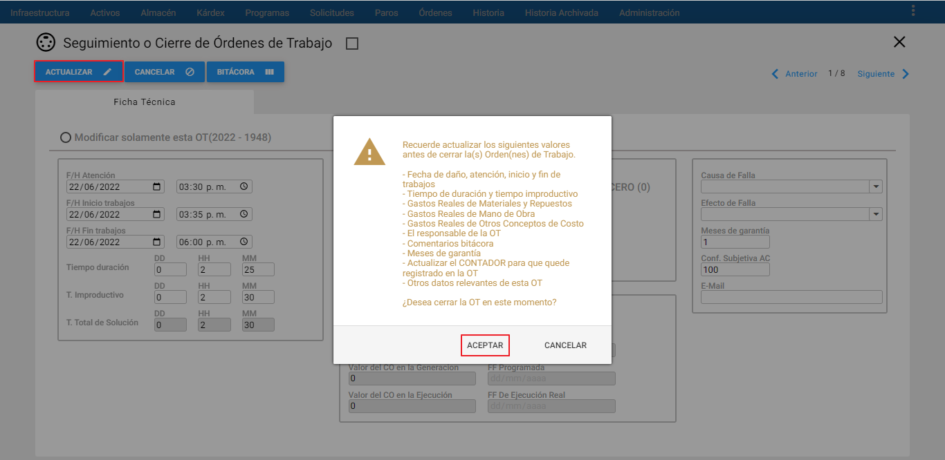This screenshot has width=945, height=460.
Task: Open the Administración menu
Action: [650, 12]
